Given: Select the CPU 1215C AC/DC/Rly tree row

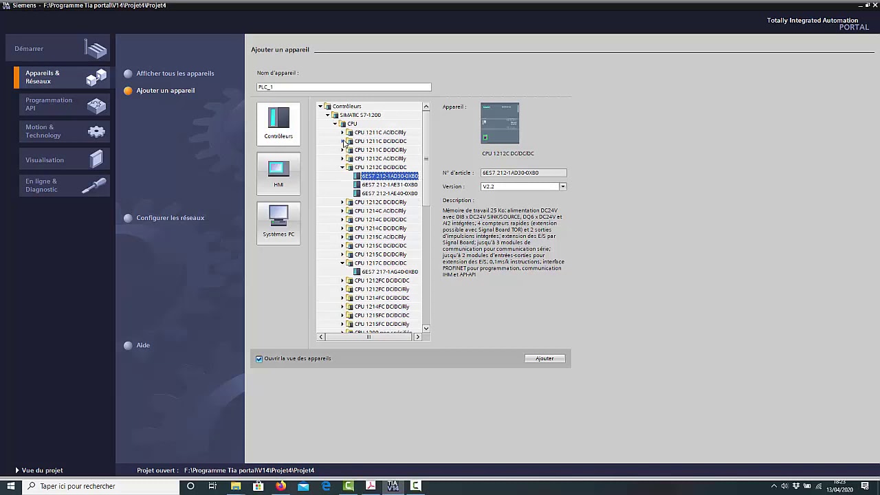Looking at the screenshot, I should [x=380, y=237].
